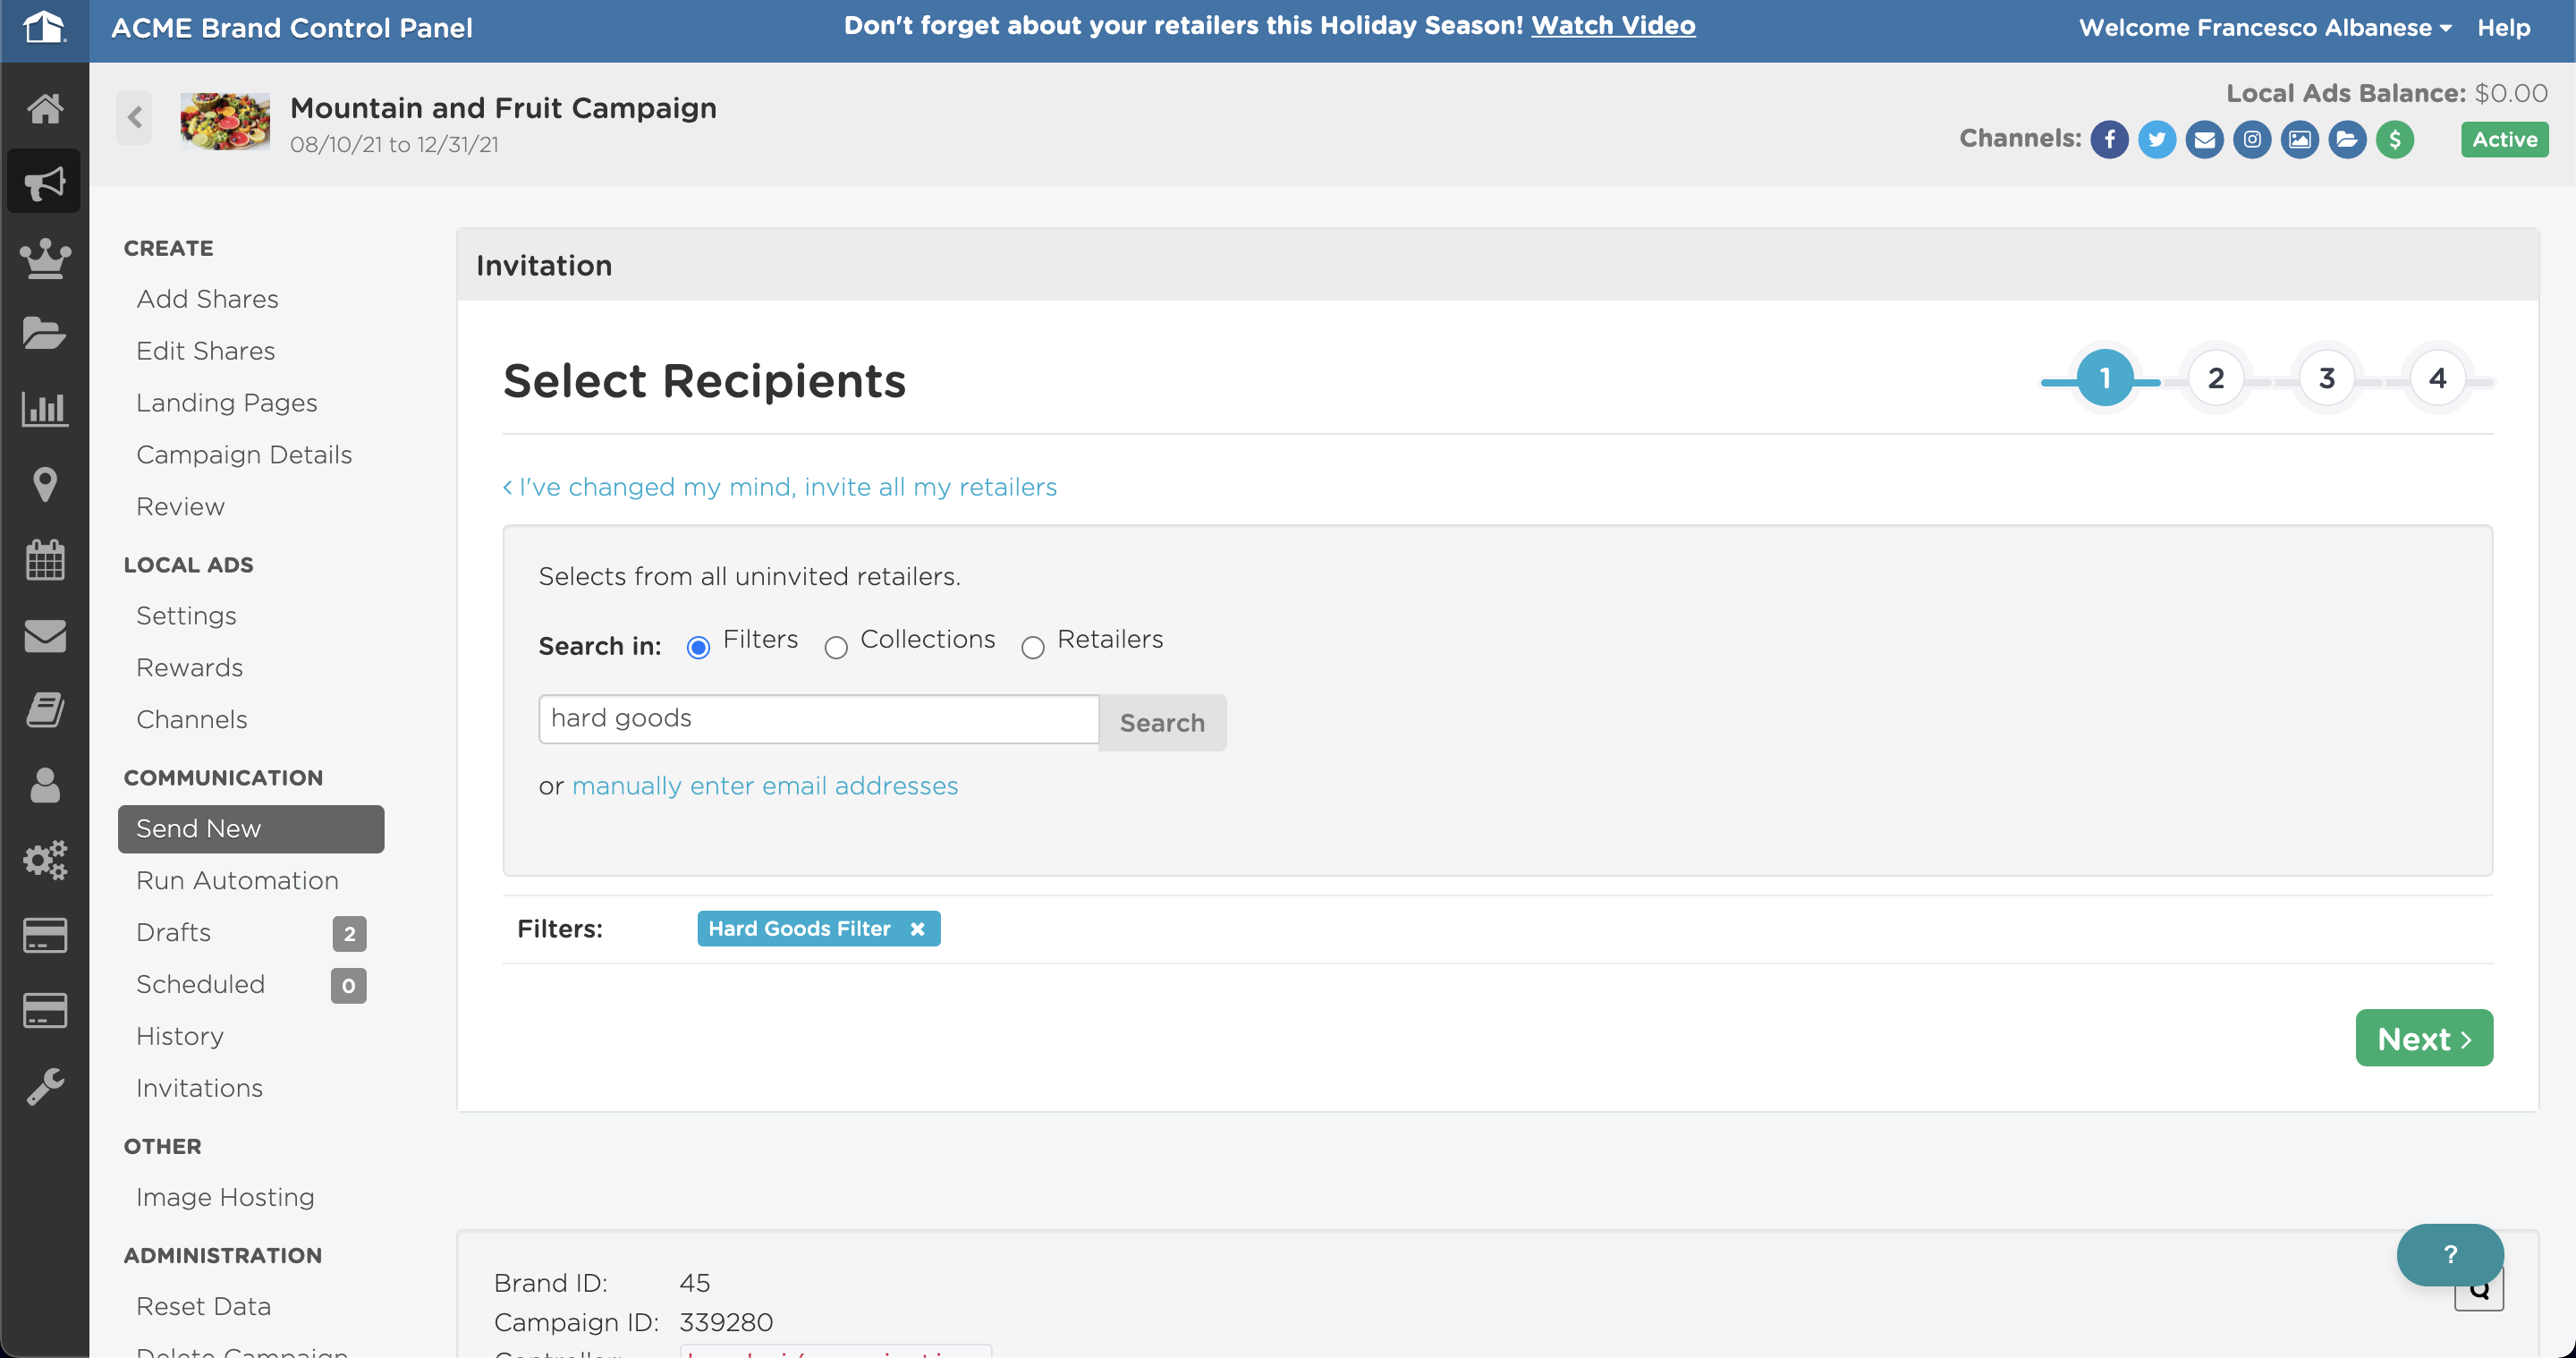Open the user profile icon in the sidebar
This screenshot has height=1358, width=2576.
tap(44, 785)
